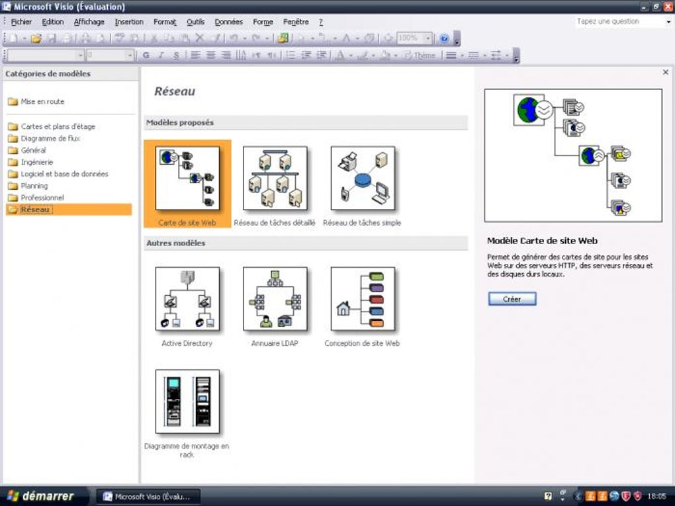Select Conception de site Web template

click(363, 306)
